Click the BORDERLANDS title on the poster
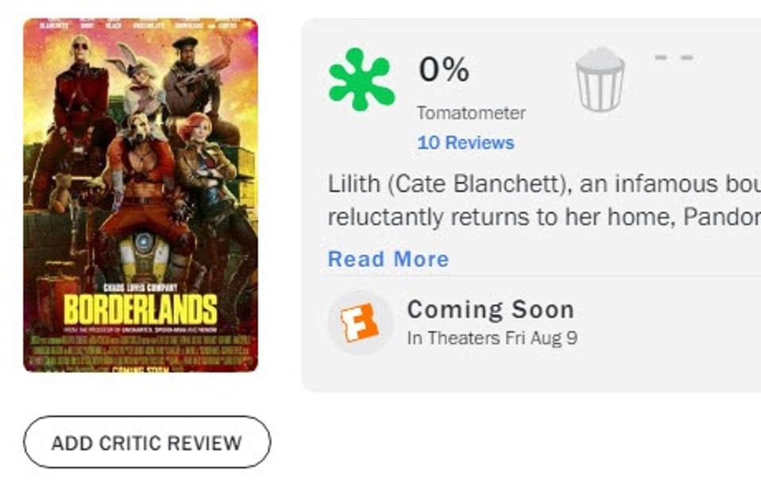 click(x=143, y=308)
